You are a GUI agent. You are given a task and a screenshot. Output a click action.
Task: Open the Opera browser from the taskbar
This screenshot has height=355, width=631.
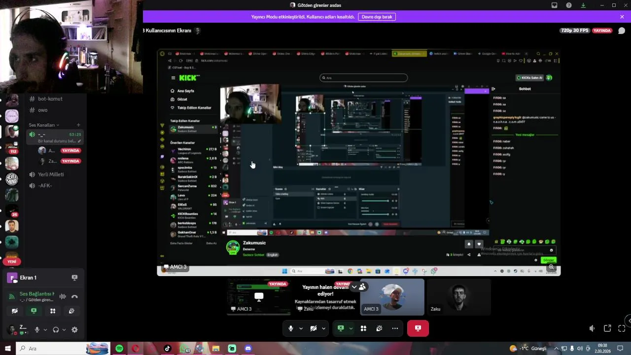click(x=135, y=349)
